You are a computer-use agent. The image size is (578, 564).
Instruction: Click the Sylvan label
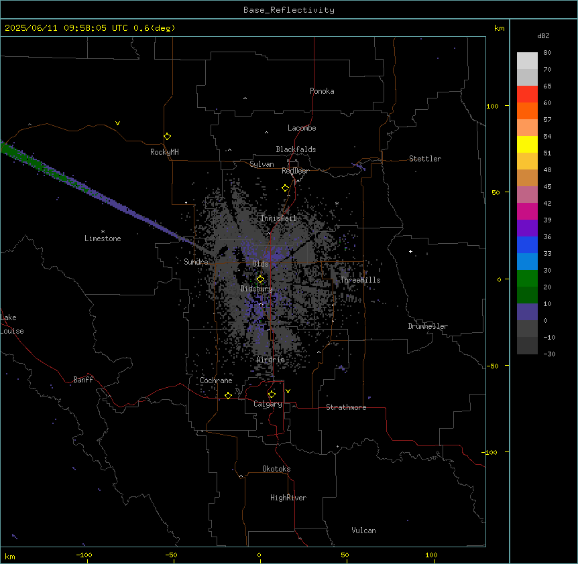(262, 164)
